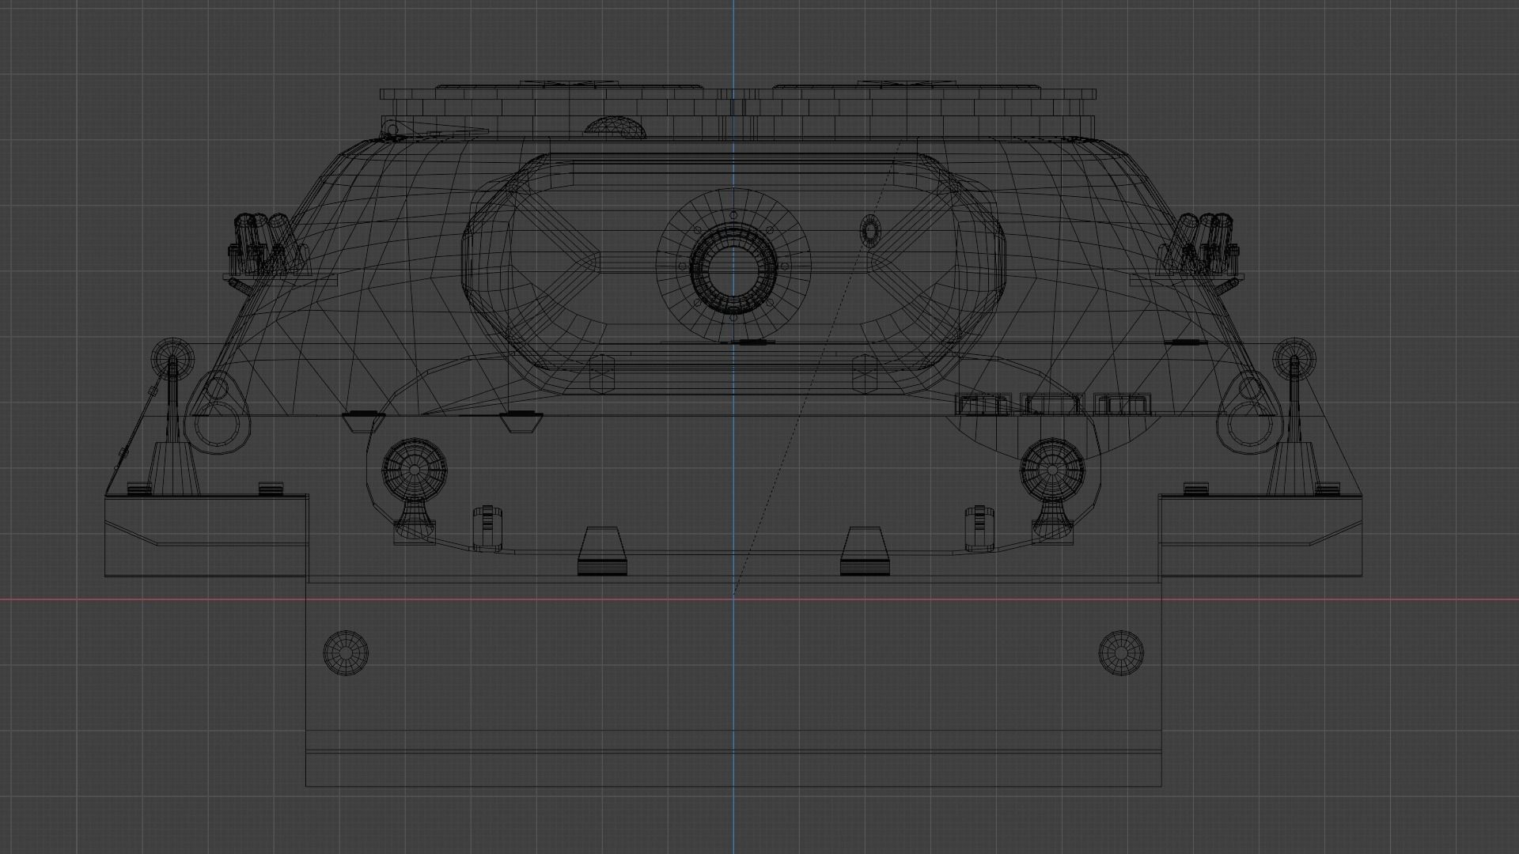Click the left track fender box
The height and width of the screenshot is (854, 1519).
point(206,536)
